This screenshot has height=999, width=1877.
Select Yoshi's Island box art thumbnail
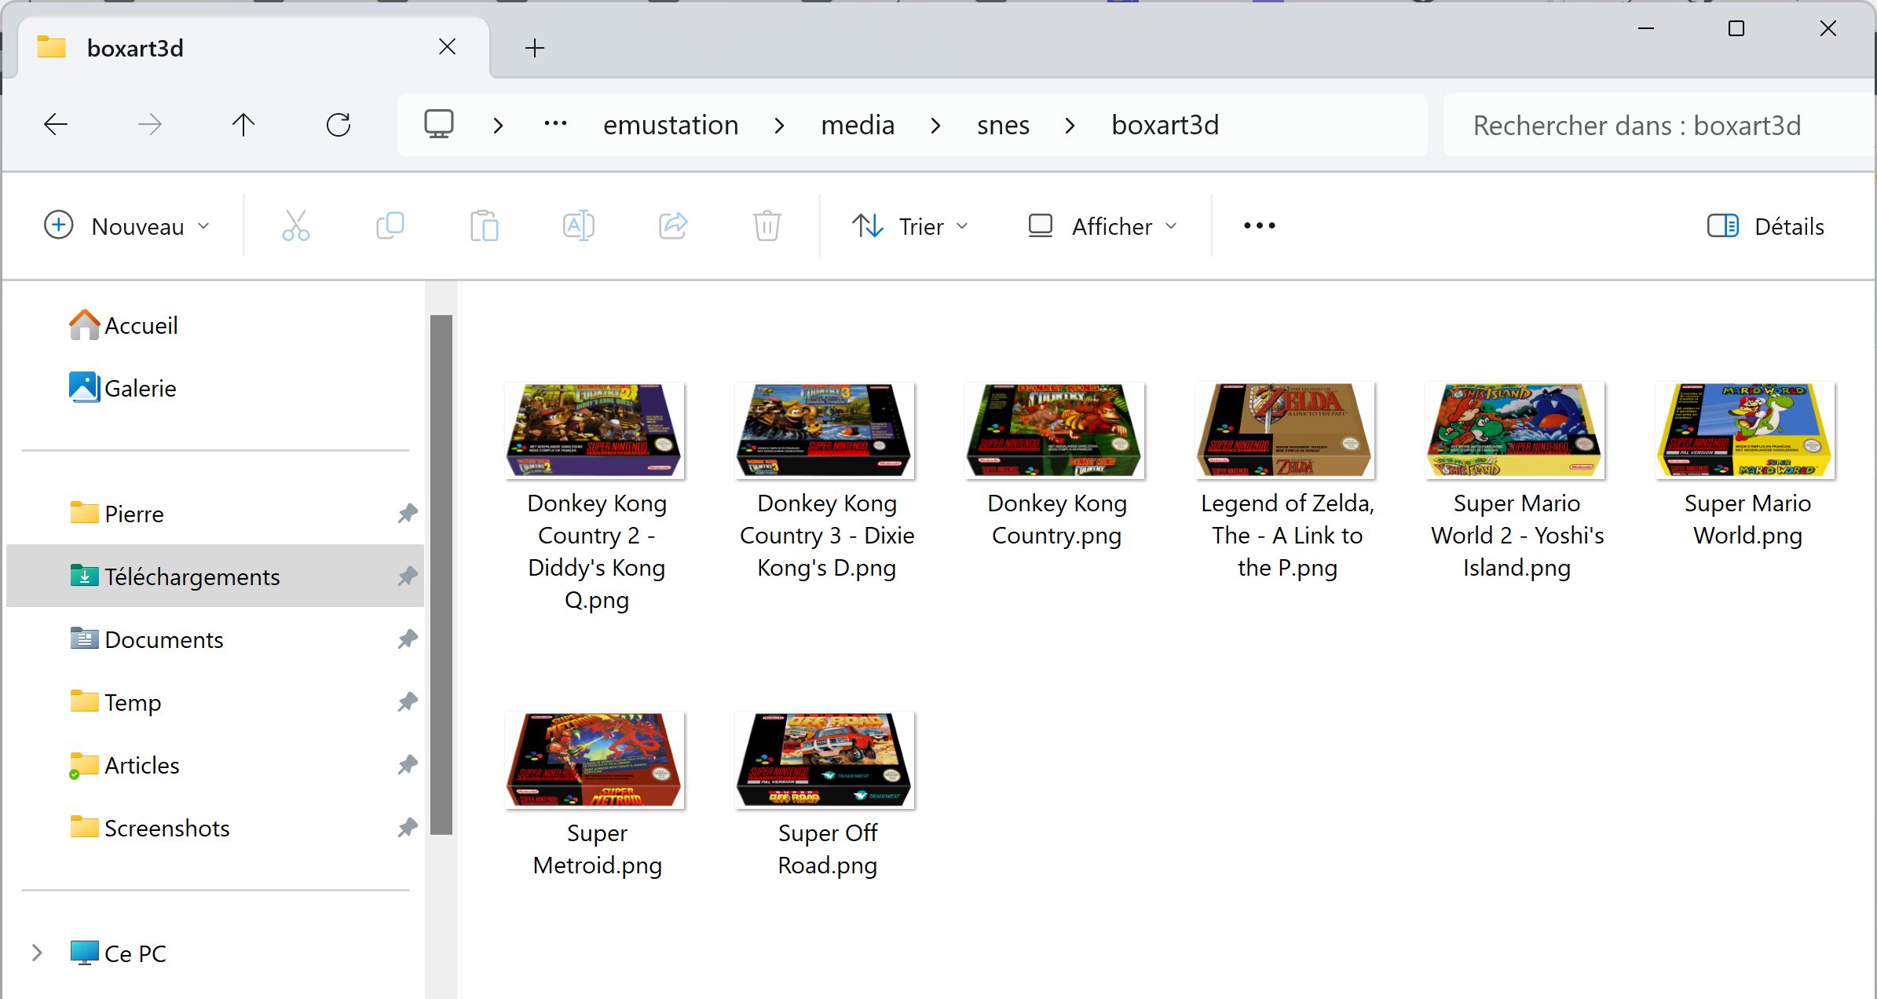(1517, 430)
